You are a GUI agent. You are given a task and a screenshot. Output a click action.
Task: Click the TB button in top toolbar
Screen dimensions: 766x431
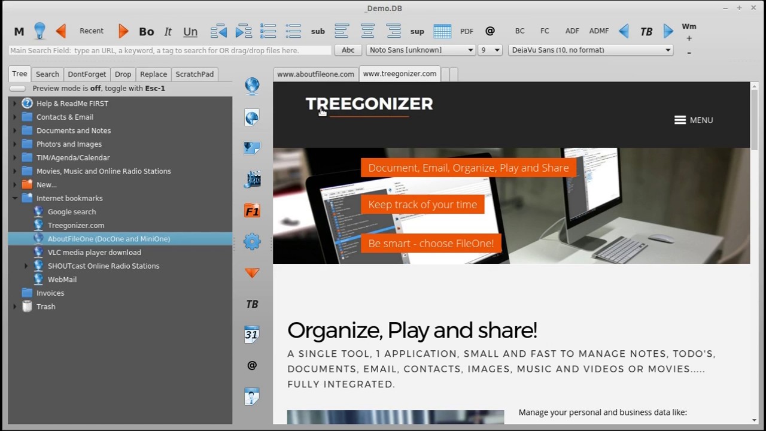646,32
